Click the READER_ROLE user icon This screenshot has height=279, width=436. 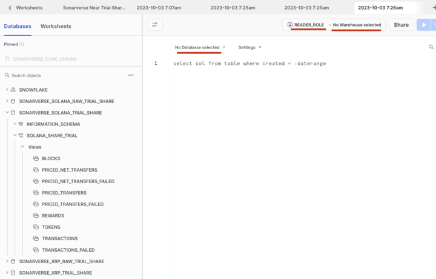coord(289,24)
